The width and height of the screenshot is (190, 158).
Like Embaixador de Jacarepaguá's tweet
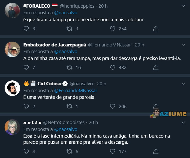point(112,68)
